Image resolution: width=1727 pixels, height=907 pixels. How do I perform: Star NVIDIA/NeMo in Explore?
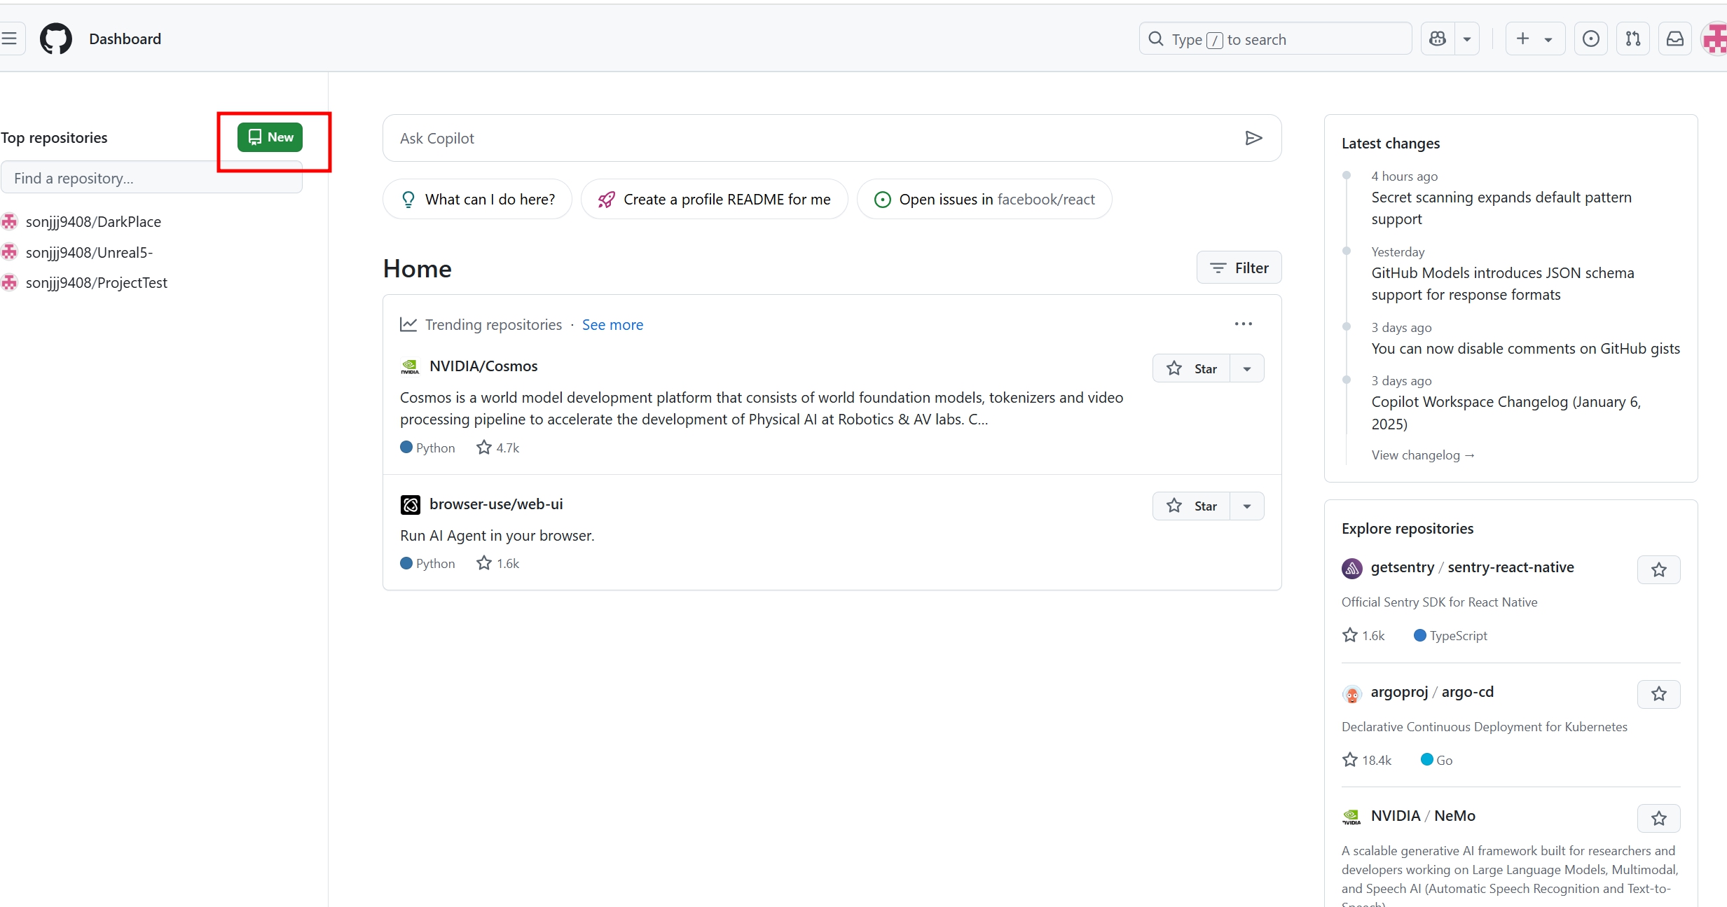1659,818
